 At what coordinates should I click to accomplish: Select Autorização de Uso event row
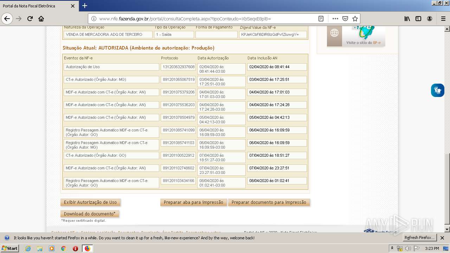point(111,67)
